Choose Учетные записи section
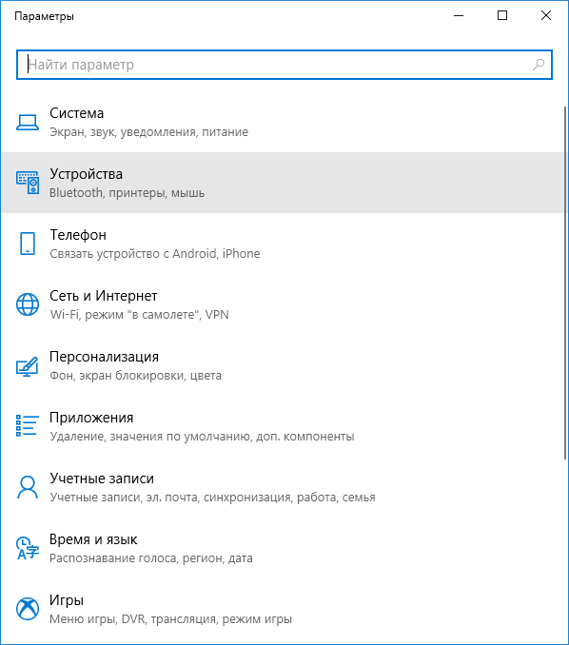The width and height of the screenshot is (569, 645). [283, 487]
